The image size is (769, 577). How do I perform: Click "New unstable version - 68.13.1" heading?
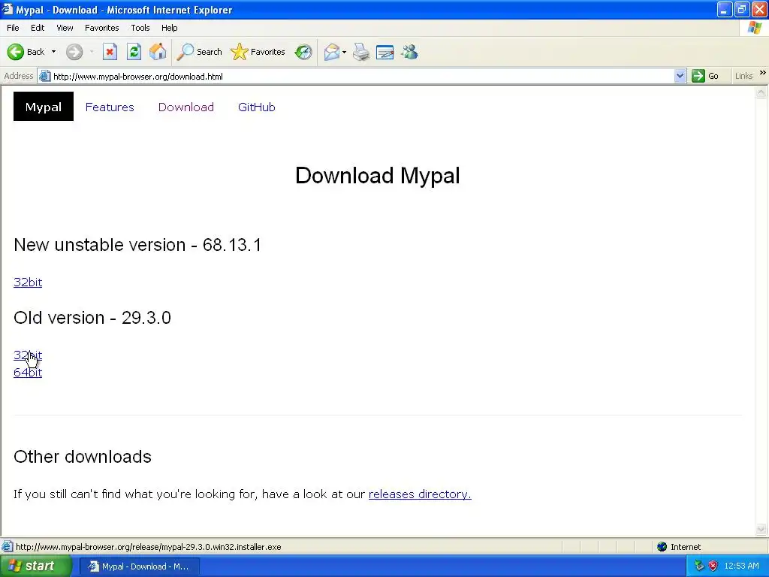pos(137,245)
